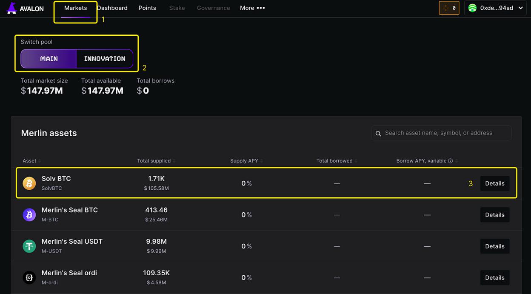The width and height of the screenshot is (531, 294).
Task: Click the 109.35K total supplied value
Action: (x=156, y=273)
